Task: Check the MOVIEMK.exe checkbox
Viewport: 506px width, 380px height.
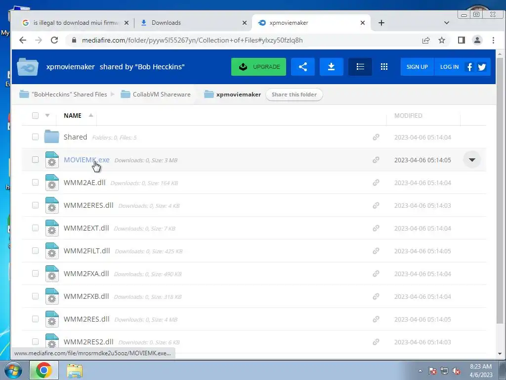Action: click(x=35, y=160)
